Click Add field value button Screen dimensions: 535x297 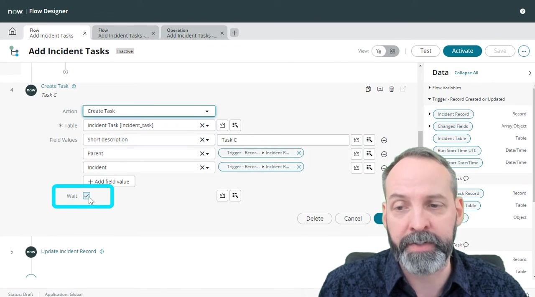click(109, 181)
